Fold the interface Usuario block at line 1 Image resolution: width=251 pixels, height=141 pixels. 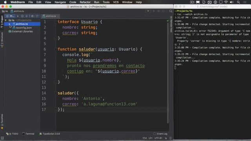point(56,22)
